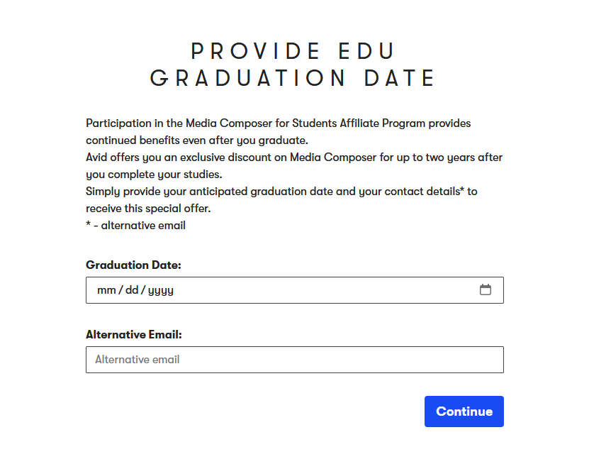The image size is (589, 464).
Task: Select the dd day segment
Action: (132, 290)
